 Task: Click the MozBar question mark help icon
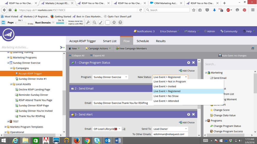[x=120, y=22]
